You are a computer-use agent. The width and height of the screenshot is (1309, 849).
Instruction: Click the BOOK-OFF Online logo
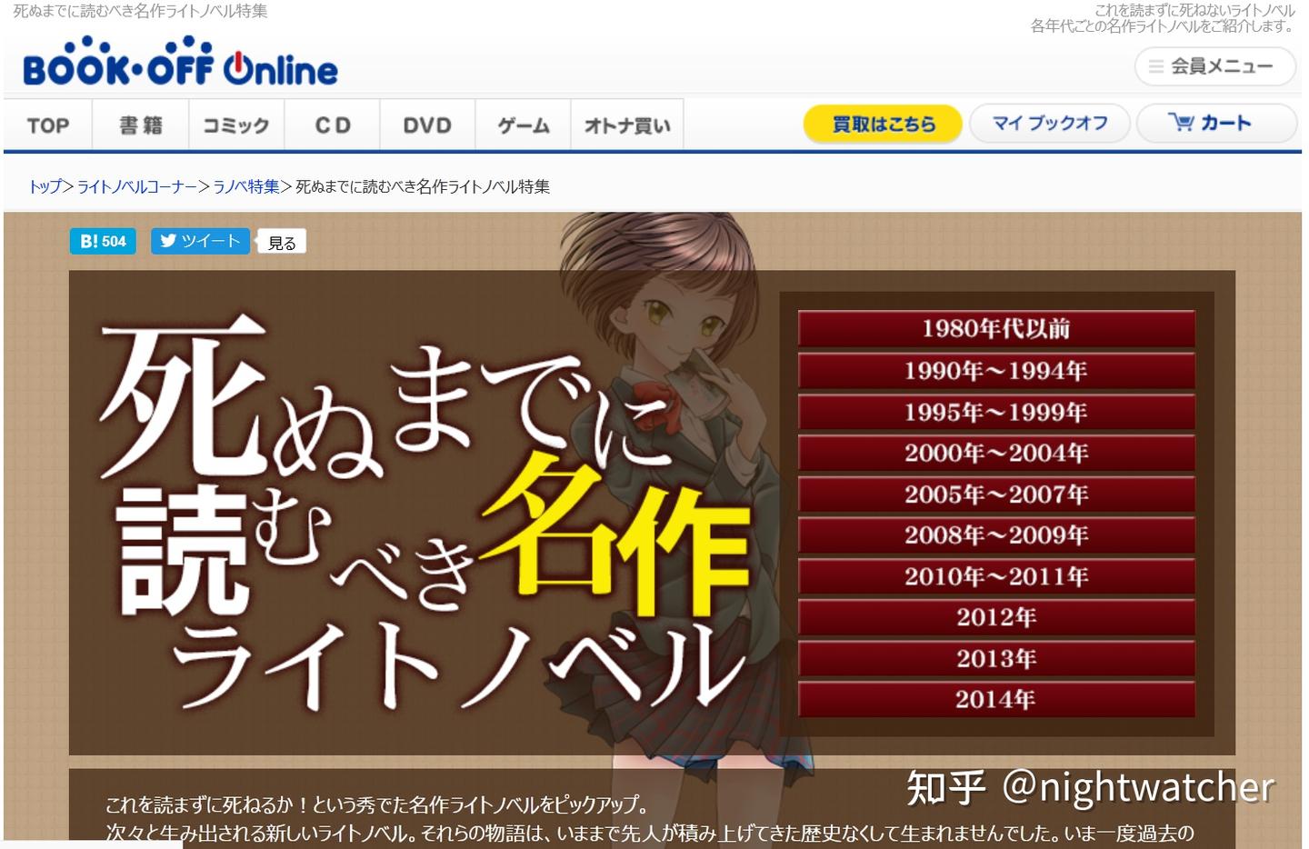coord(180,63)
